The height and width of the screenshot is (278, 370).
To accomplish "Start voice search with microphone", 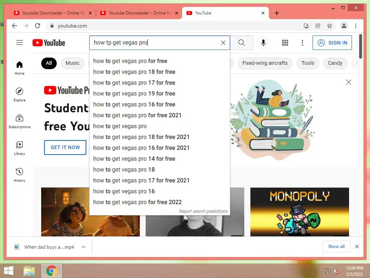I will [x=263, y=43].
